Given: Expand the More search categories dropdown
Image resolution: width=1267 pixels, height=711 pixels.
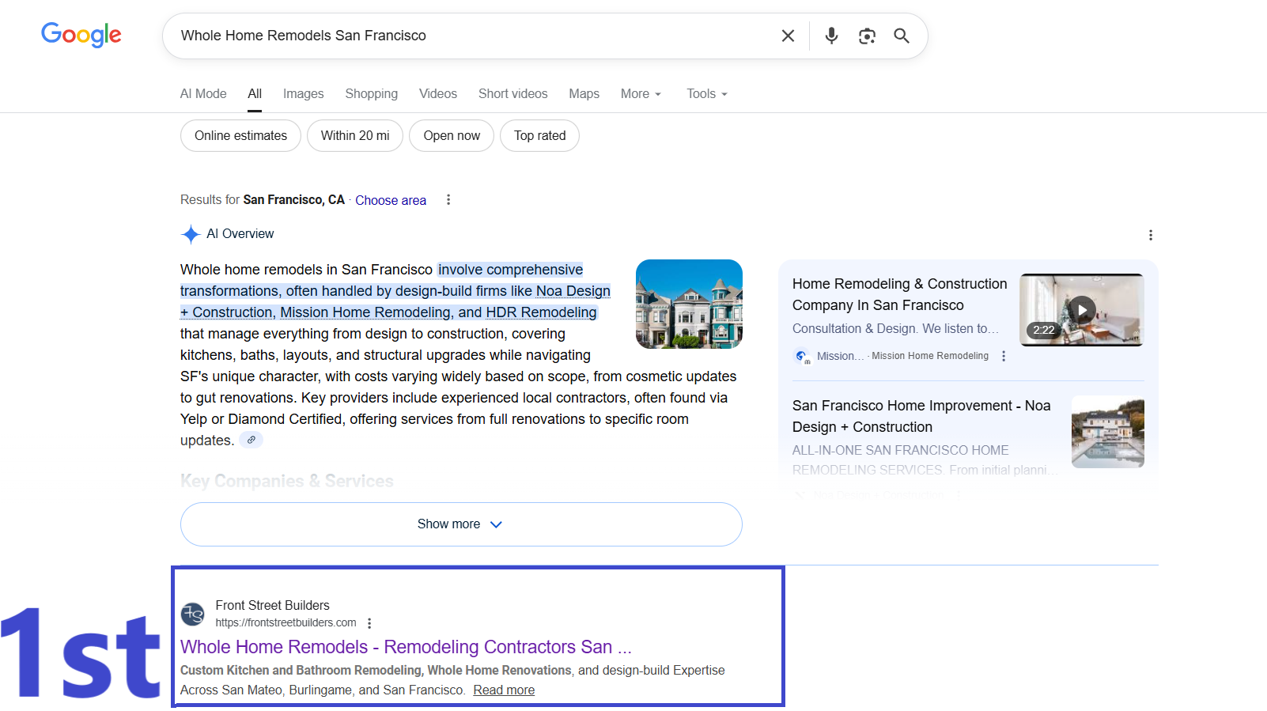Looking at the screenshot, I should coord(641,94).
